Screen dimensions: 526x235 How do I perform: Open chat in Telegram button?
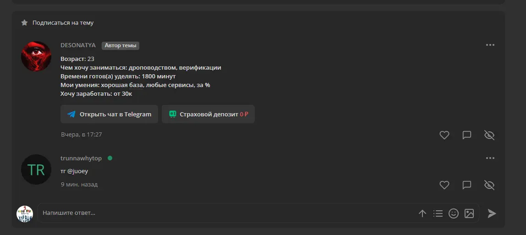(x=109, y=114)
